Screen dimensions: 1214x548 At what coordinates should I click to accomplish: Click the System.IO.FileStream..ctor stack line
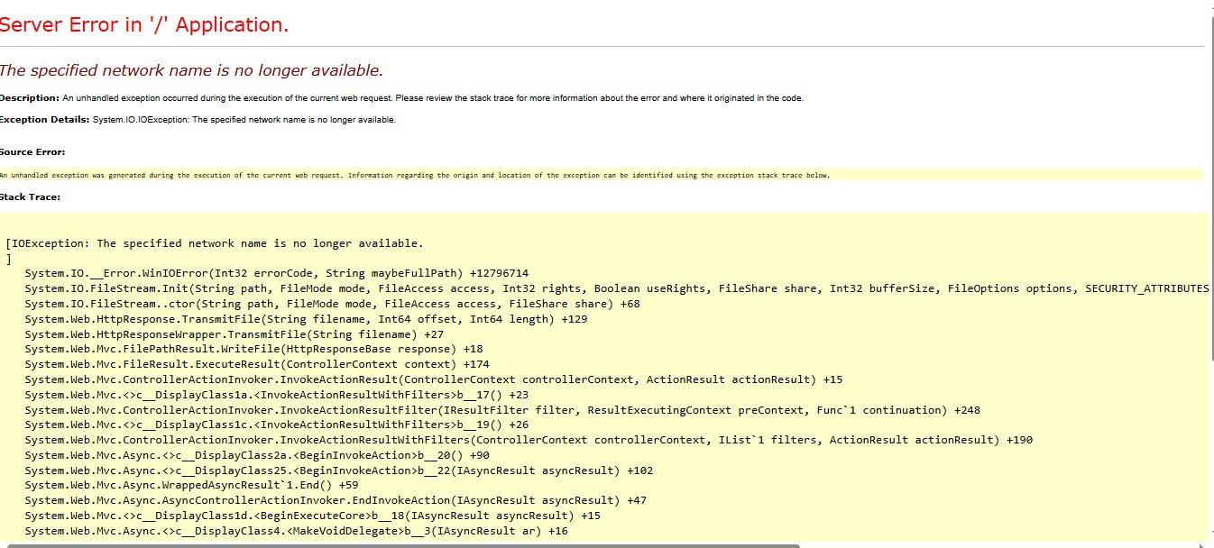click(x=332, y=304)
